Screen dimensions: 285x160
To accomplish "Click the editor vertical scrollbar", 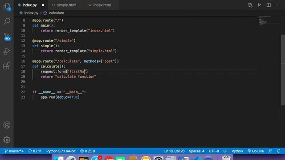I will [x=283, y=70].
